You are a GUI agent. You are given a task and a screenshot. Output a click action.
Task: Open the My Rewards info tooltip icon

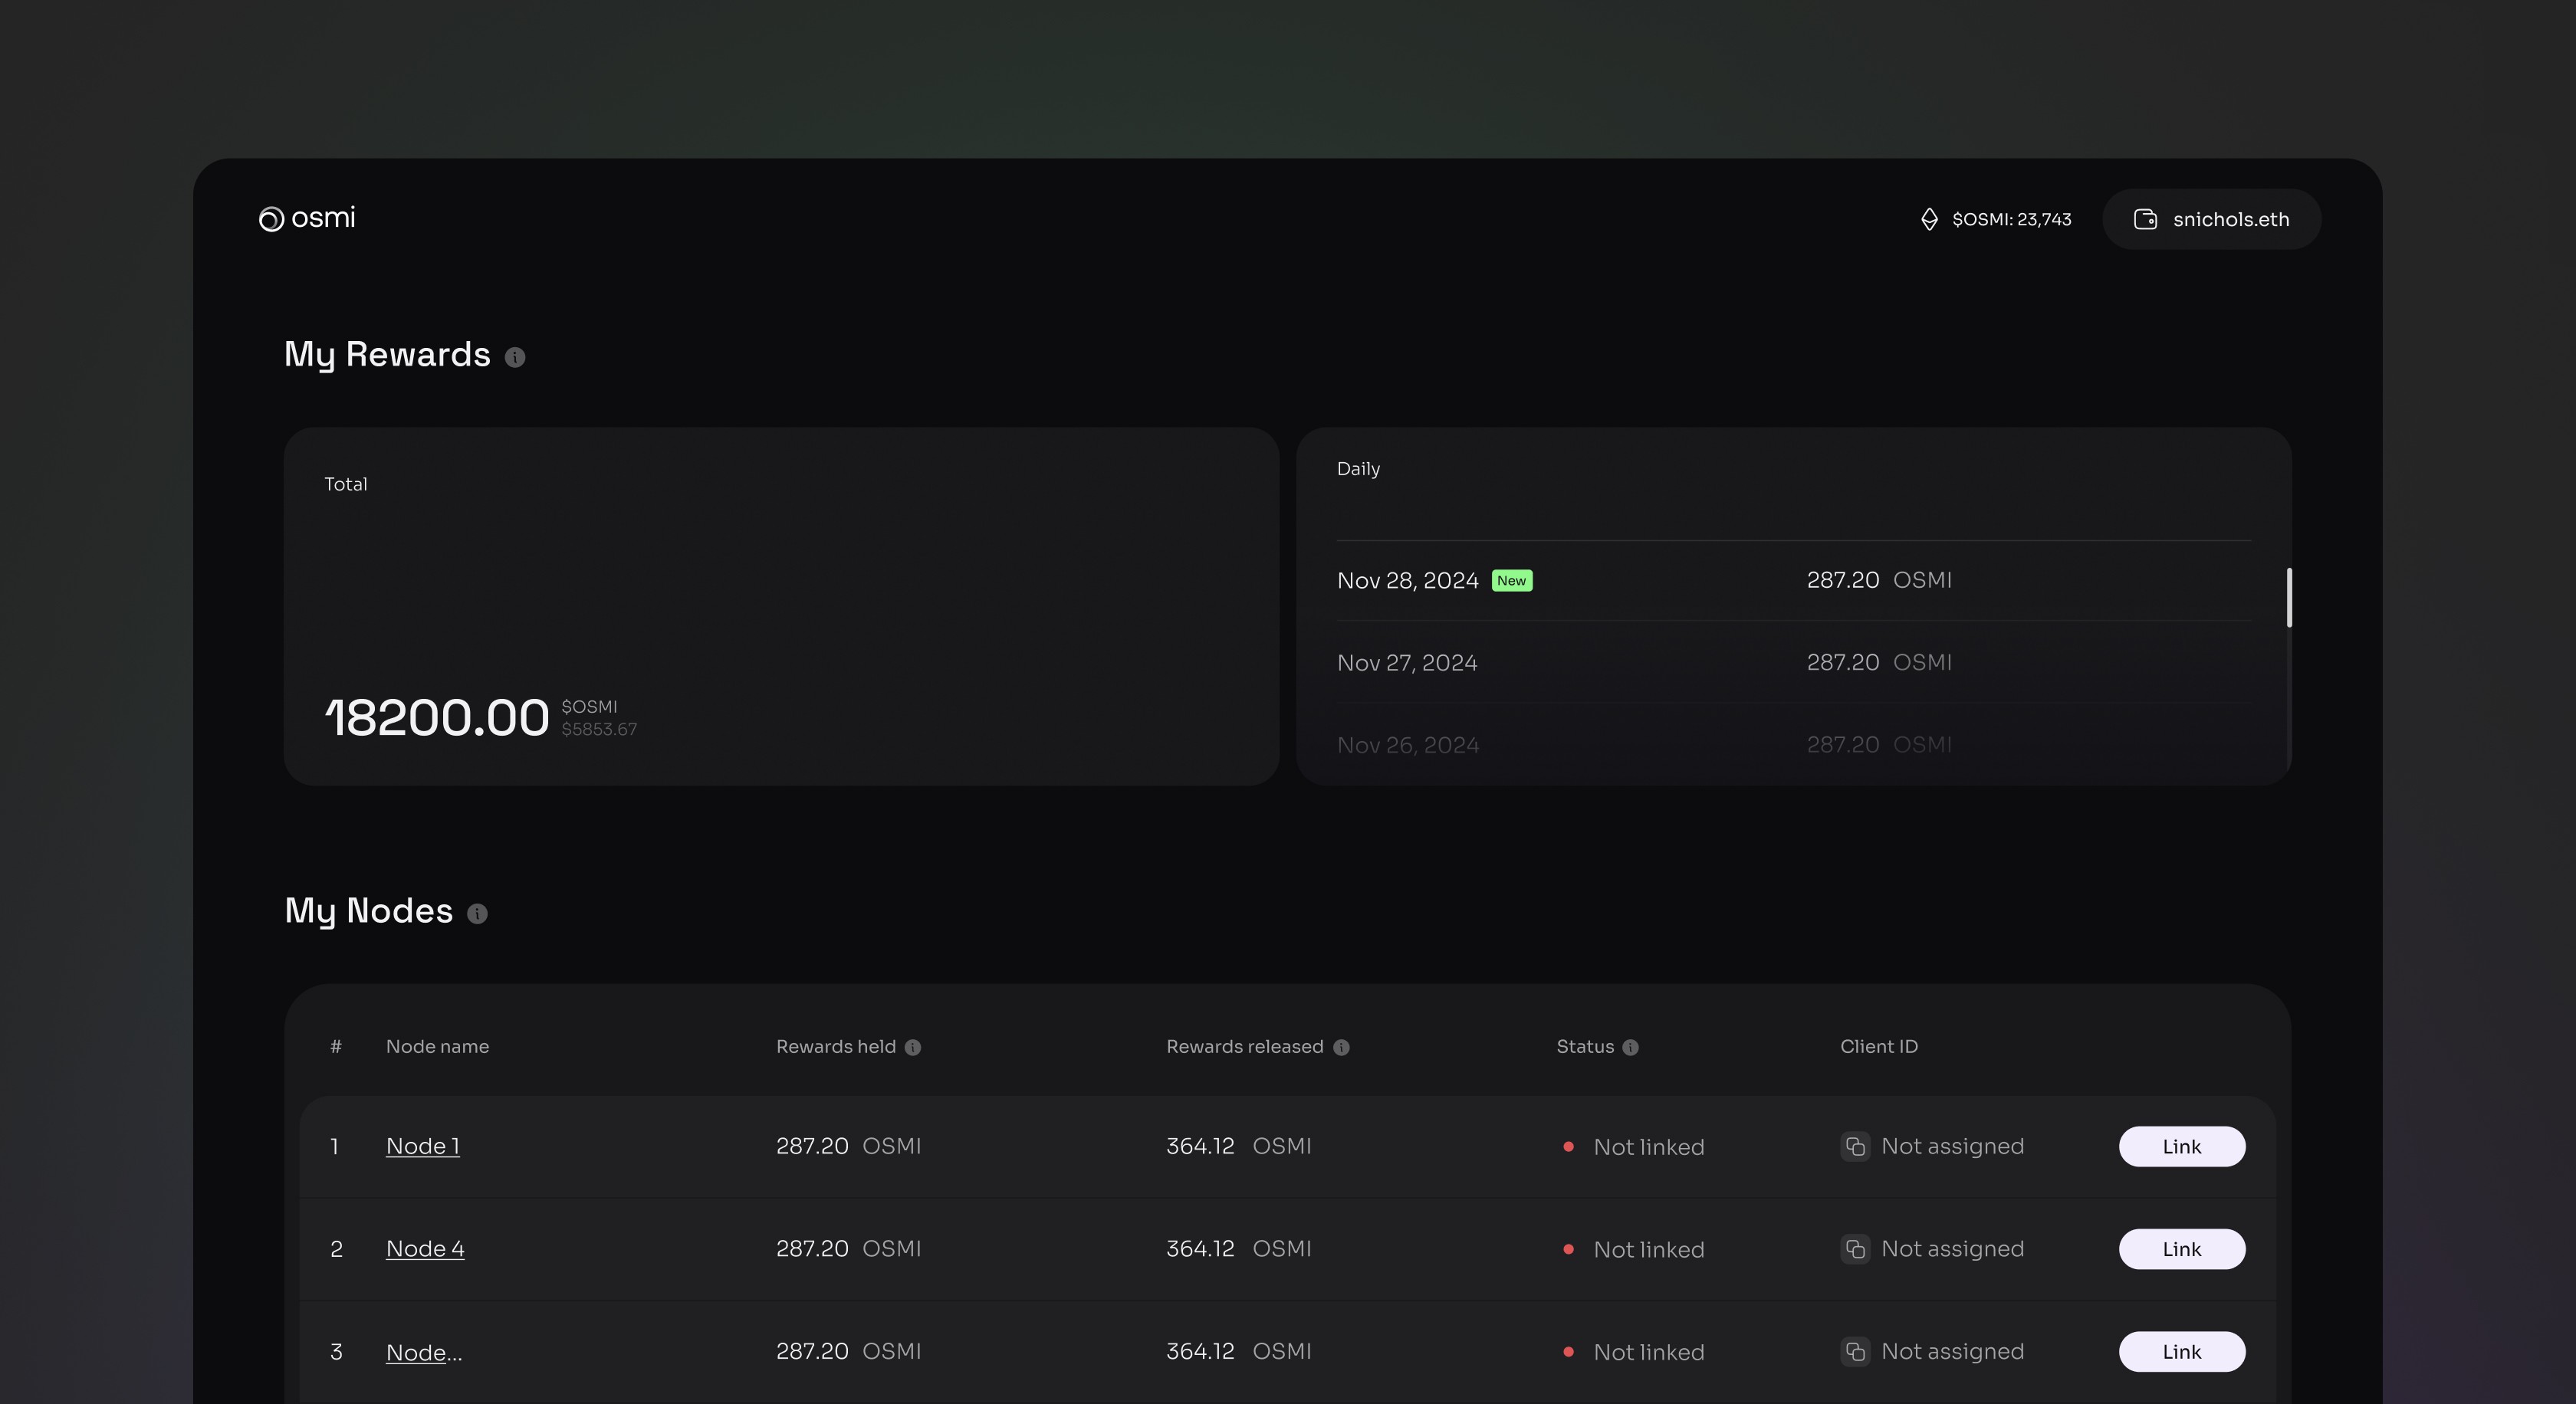[x=515, y=356]
